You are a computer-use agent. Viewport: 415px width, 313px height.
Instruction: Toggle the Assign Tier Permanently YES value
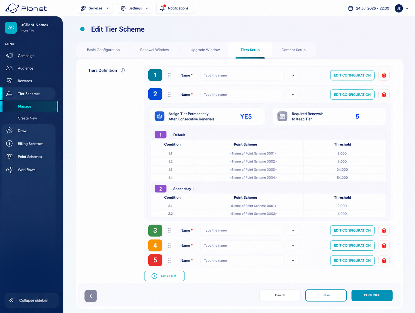(x=246, y=116)
